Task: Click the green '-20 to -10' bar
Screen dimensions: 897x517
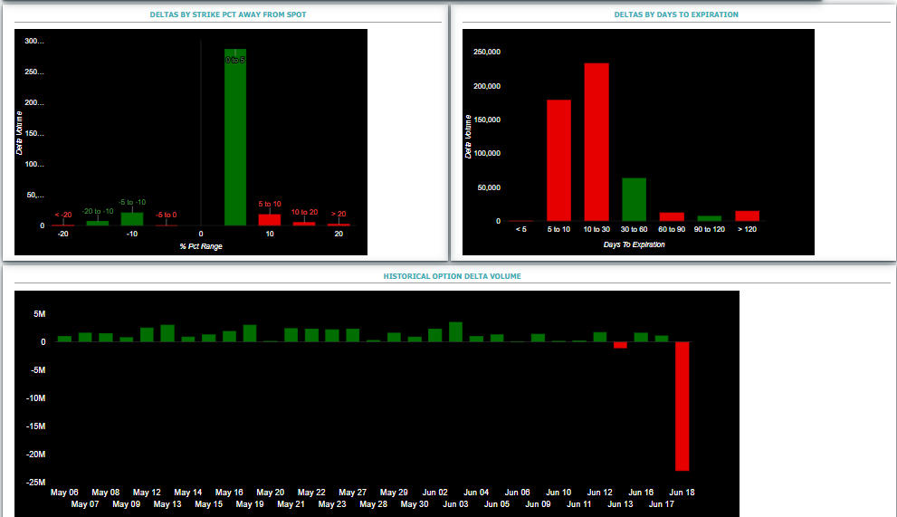Action: pos(98,224)
